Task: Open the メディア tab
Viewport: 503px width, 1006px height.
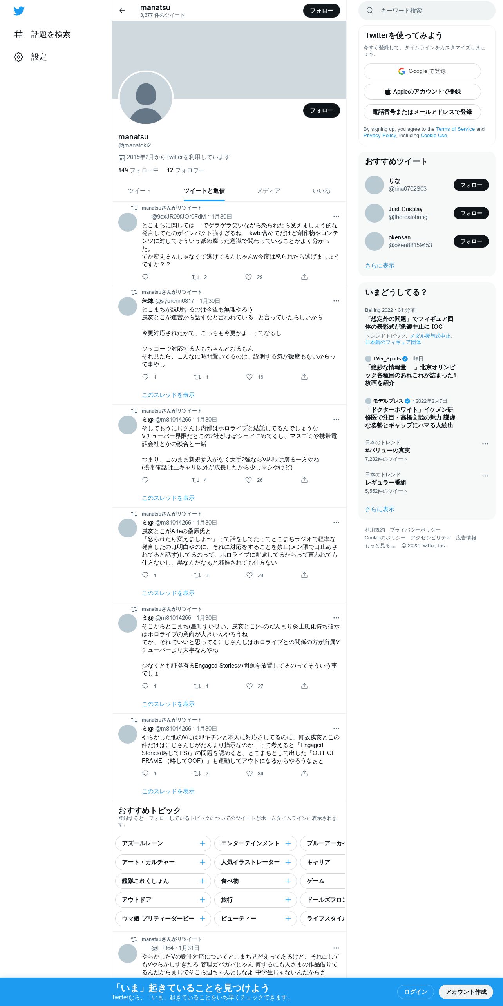Action: click(x=269, y=191)
